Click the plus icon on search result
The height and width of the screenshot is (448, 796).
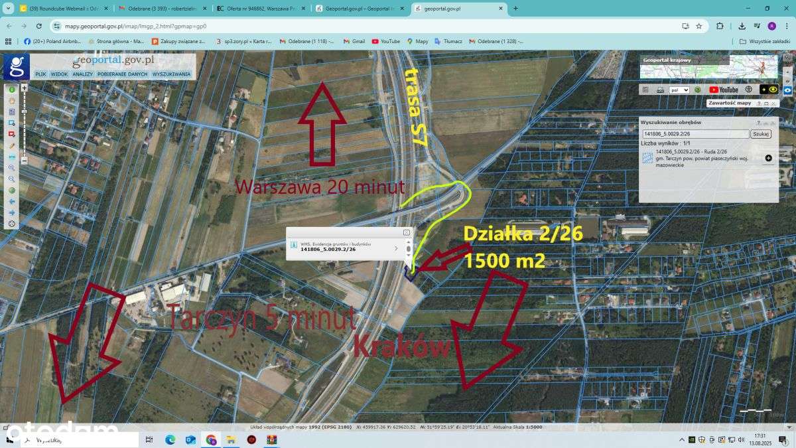[768, 158]
